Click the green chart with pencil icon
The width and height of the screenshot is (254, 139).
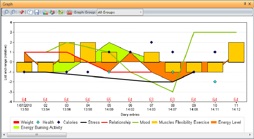61,12
